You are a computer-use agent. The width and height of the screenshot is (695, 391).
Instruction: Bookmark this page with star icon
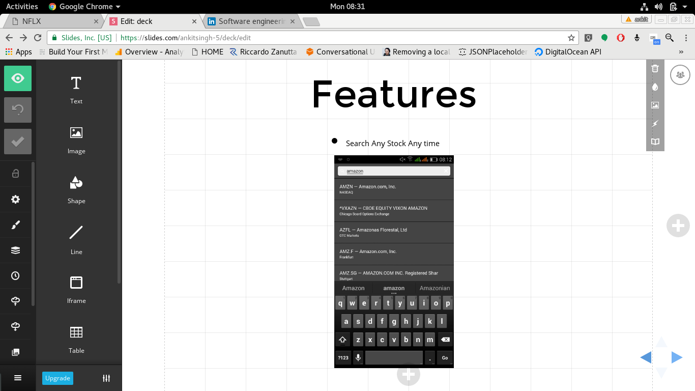571,38
